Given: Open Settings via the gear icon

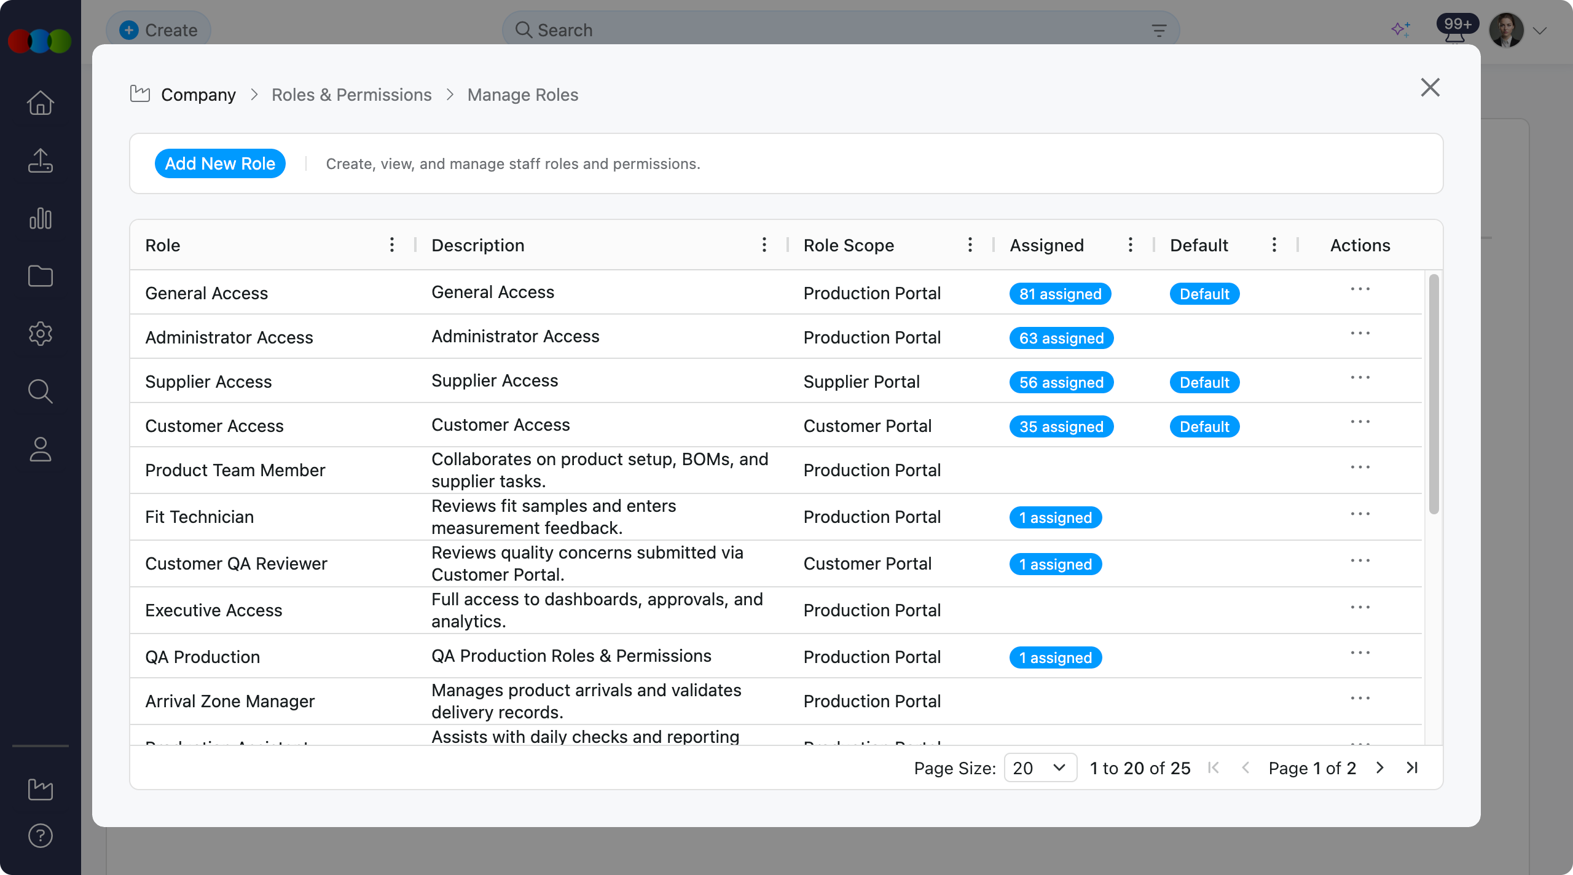Looking at the screenshot, I should click(39, 334).
